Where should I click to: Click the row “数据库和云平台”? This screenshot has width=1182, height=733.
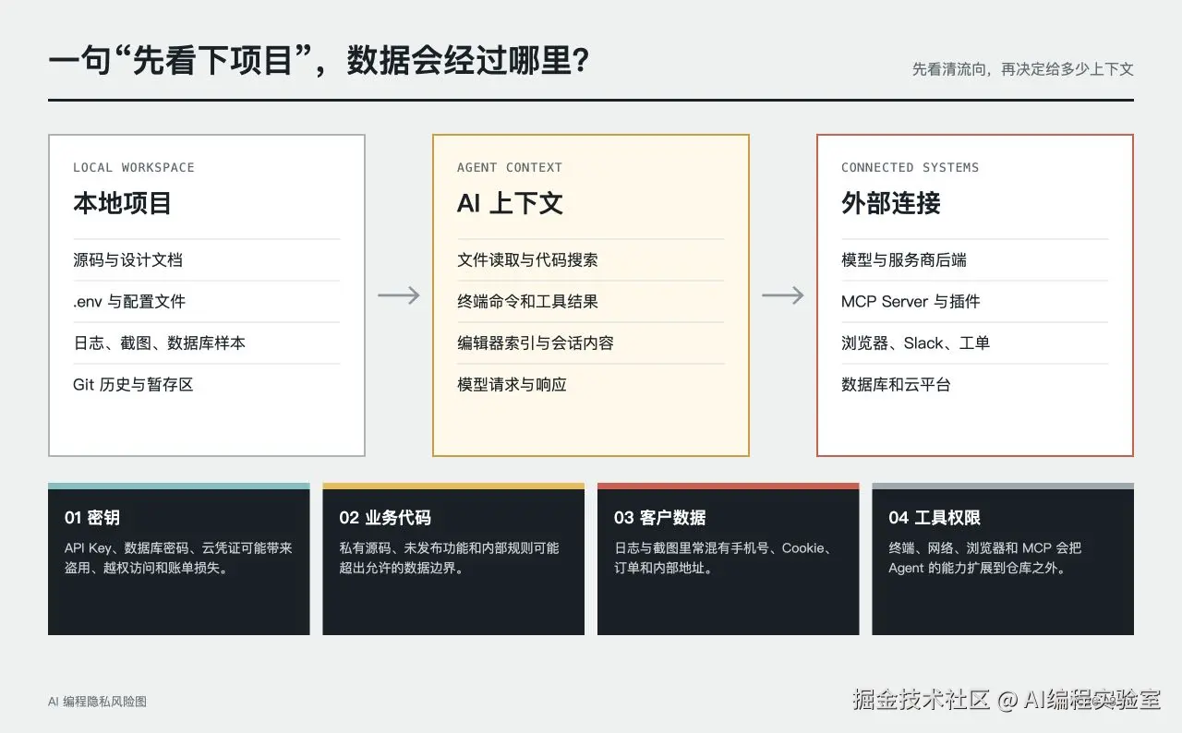975,385
